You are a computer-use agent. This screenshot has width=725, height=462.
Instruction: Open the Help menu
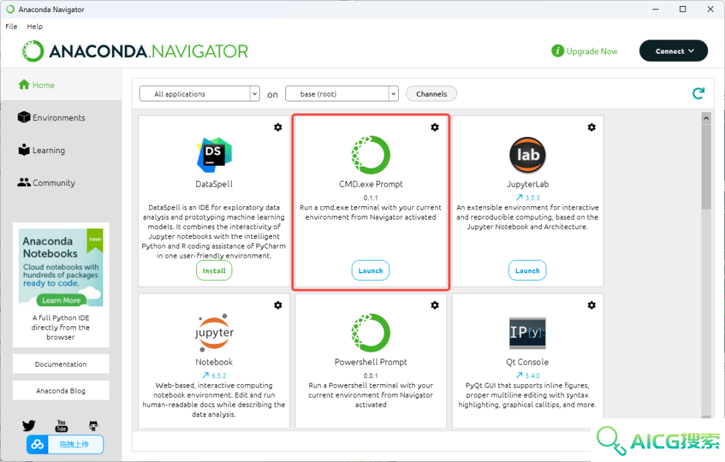pos(35,26)
